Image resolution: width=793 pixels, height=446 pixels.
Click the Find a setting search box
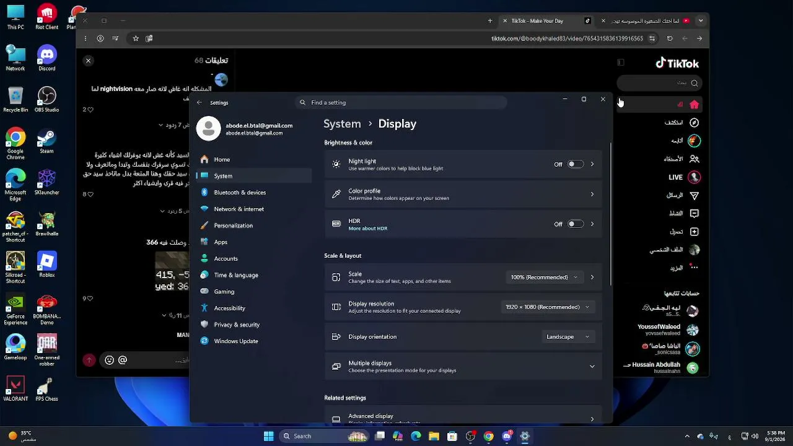pyautogui.click(x=401, y=102)
